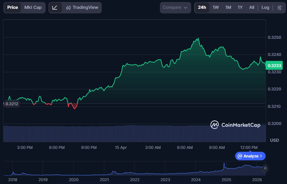The height and width of the screenshot is (184, 287).
Task: Toggle the Log scale option
Action: [x=265, y=7]
